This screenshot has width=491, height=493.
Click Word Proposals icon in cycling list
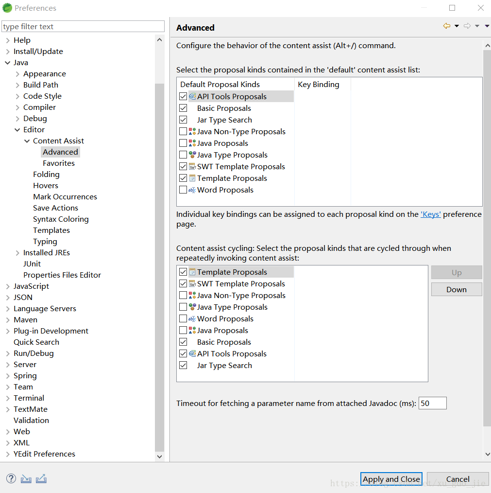coord(192,318)
